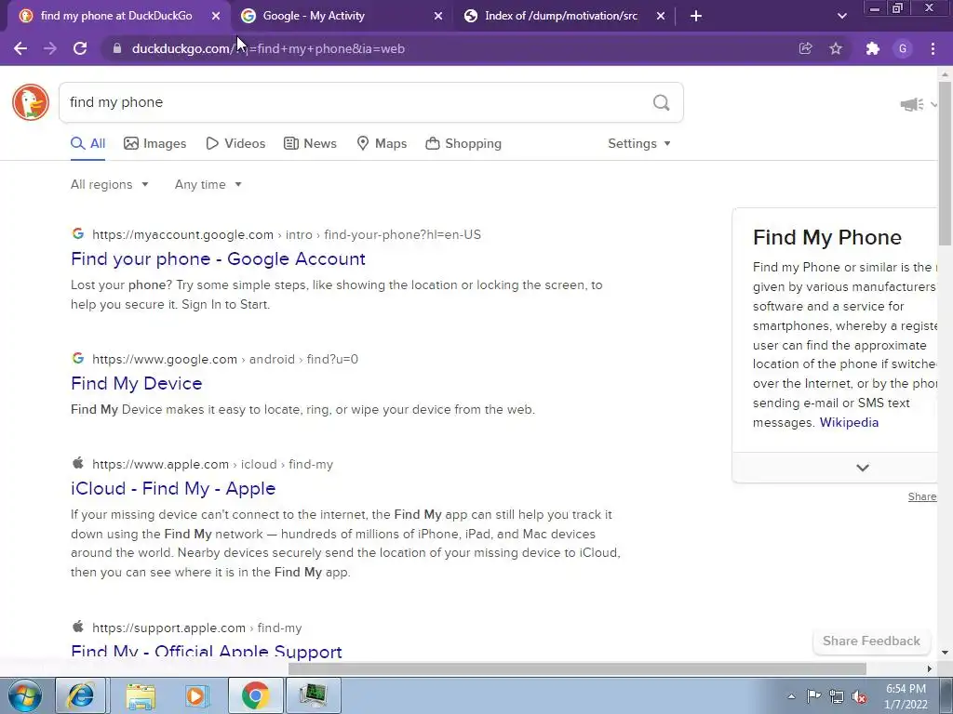Open the Windows Start button

coord(25,695)
